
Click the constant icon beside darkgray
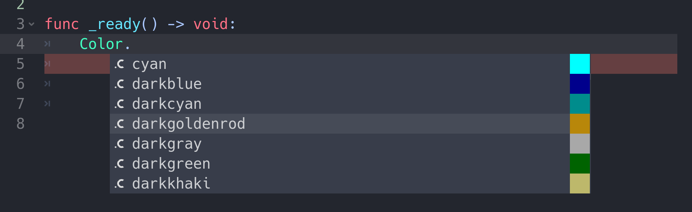pos(119,143)
